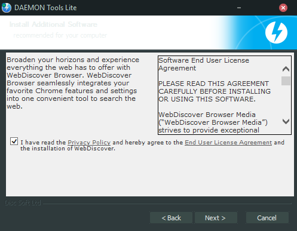Click the 'Software End User License Agreement' heading
297x231 pixels.
coord(204,64)
